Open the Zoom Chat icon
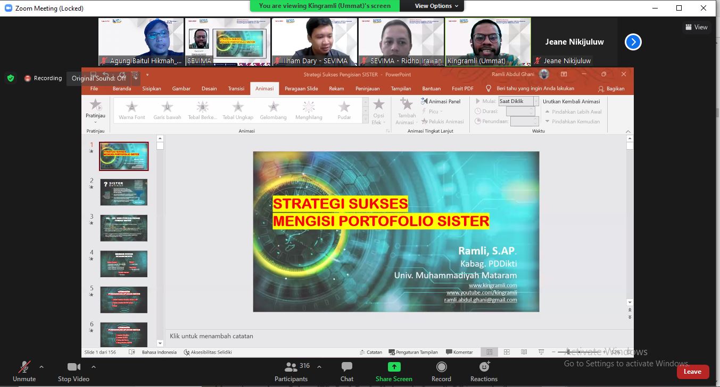This screenshot has width=720, height=387. (x=347, y=367)
